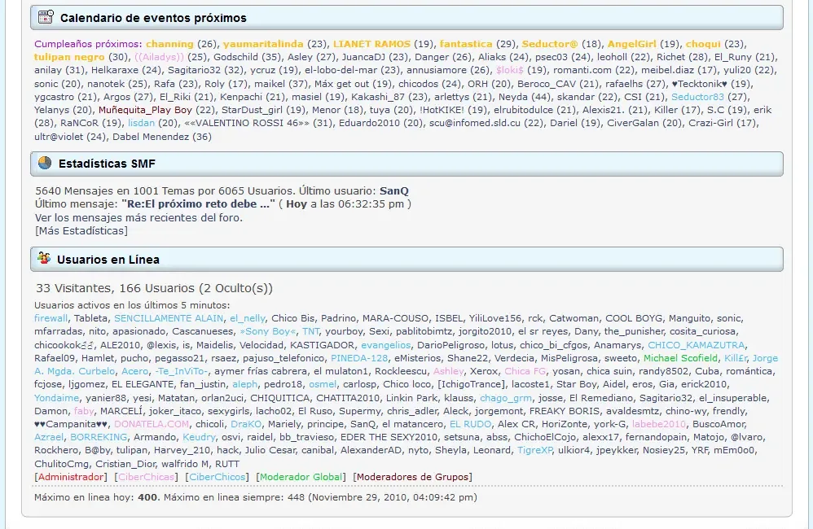Click the pie chart statistics icon
813x529 pixels.
point(45,164)
